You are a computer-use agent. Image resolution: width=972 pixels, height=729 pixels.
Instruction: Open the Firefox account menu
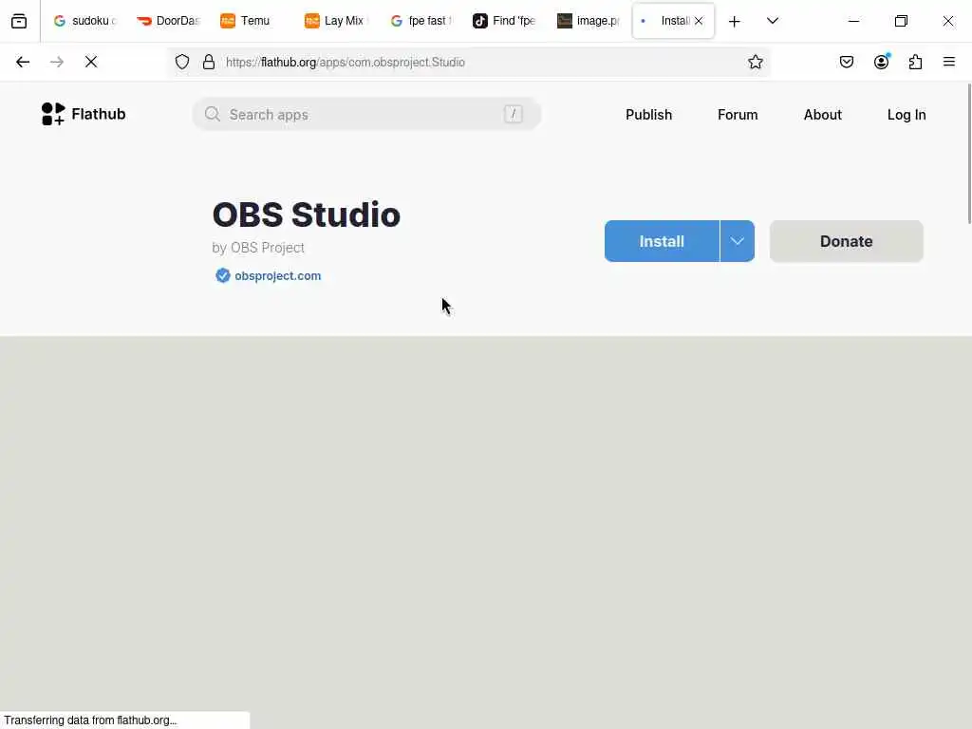(x=882, y=62)
